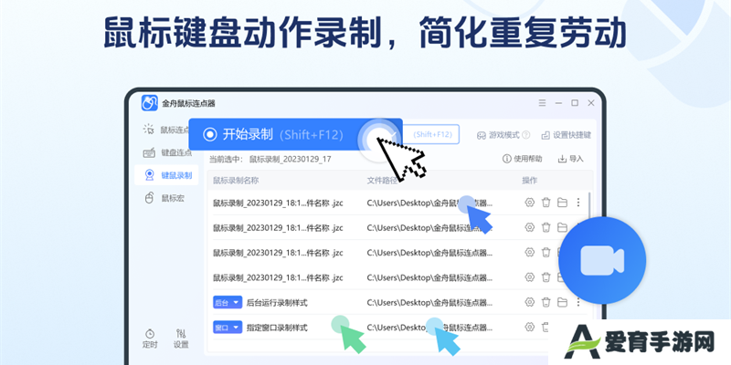
Task: Open the 定时 timer icon
Action: coord(150,339)
